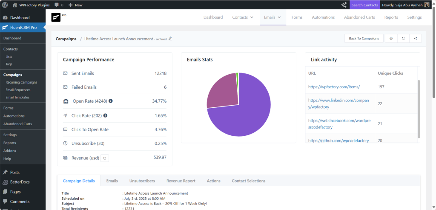Click the Revenue money icon
Viewport: 436px width, 210px height.
point(65,158)
